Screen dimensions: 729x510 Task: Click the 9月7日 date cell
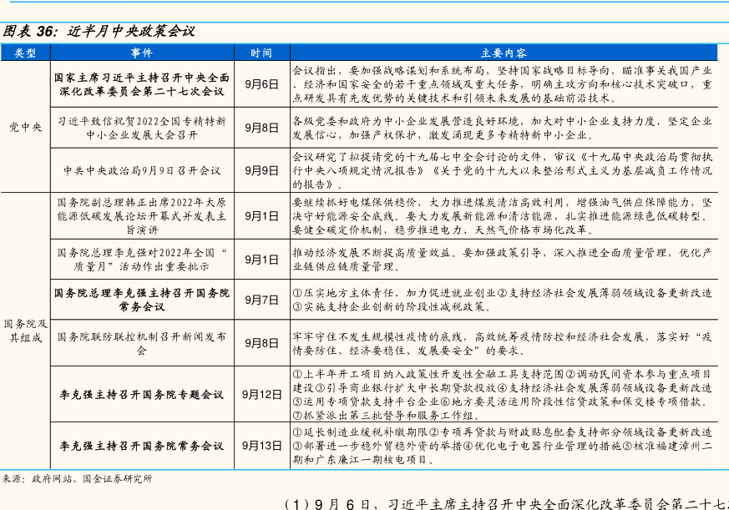(x=261, y=300)
